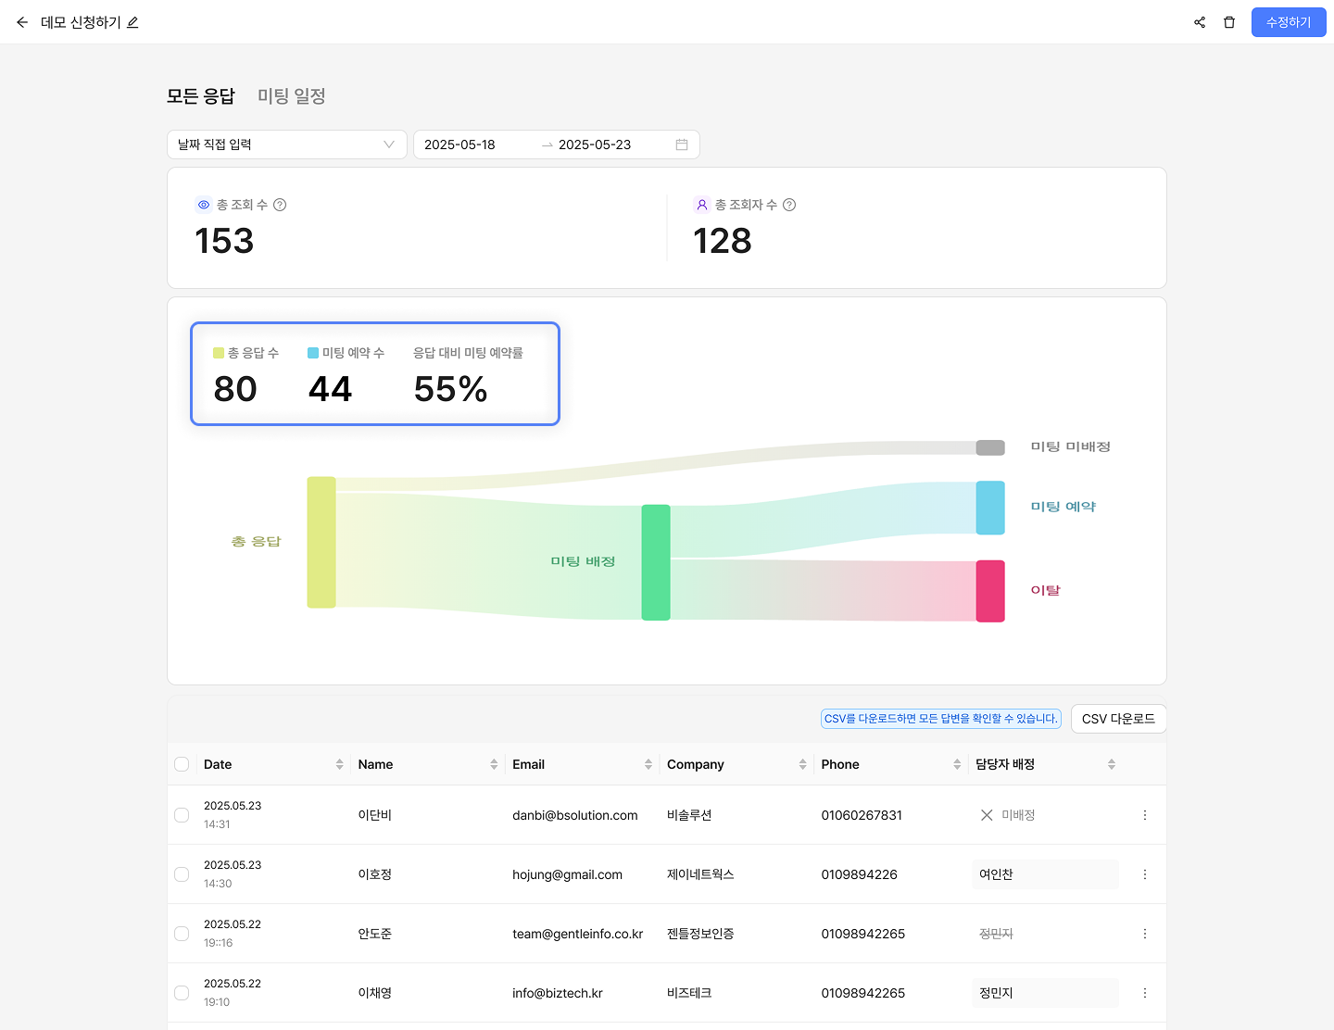Open the calendar icon in date range
Viewport: 1334px width, 1030px height.
pyautogui.click(x=682, y=144)
